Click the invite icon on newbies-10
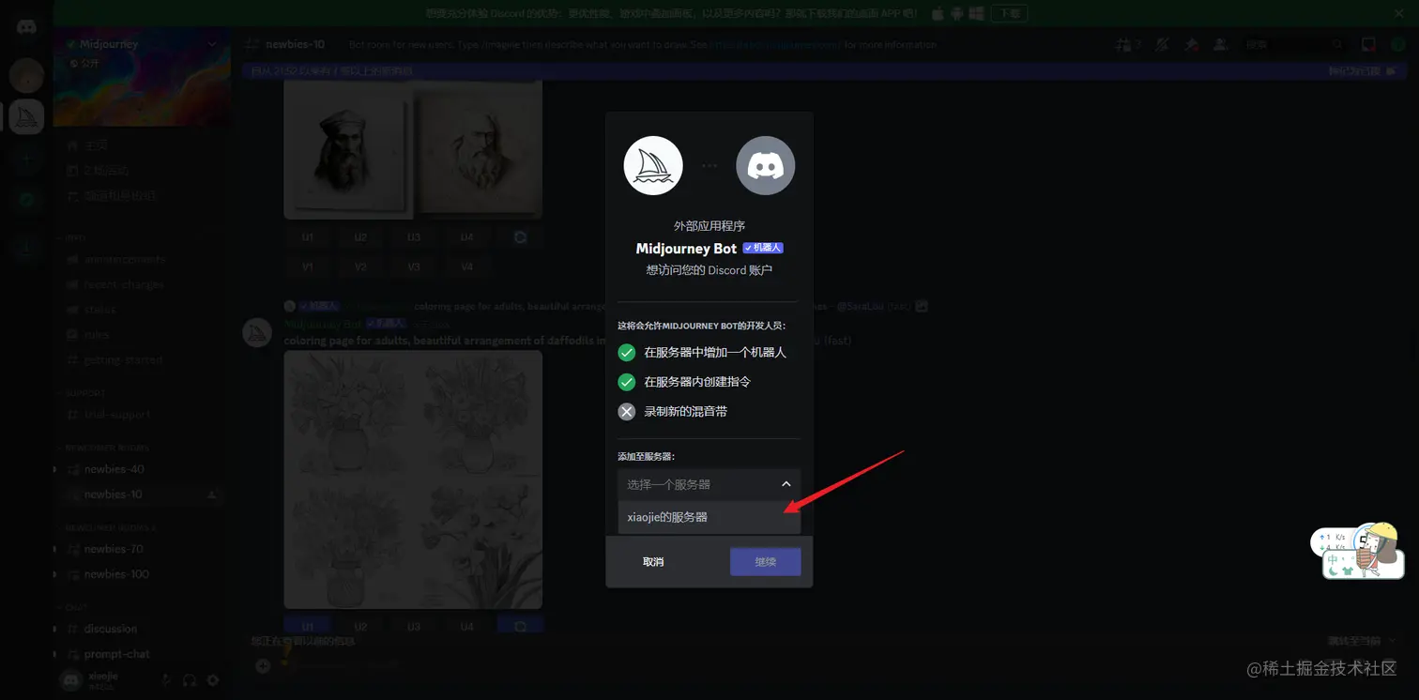The height and width of the screenshot is (700, 1419). (212, 495)
